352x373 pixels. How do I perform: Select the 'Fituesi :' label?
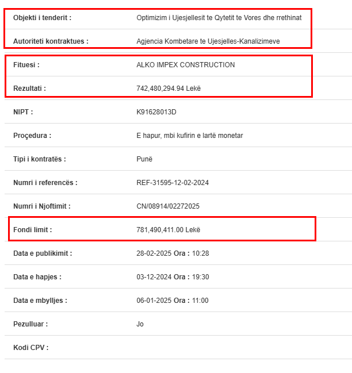pyautogui.click(x=26, y=65)
